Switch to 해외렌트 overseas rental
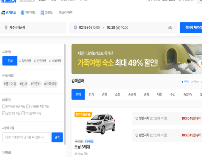 point(28,12)
